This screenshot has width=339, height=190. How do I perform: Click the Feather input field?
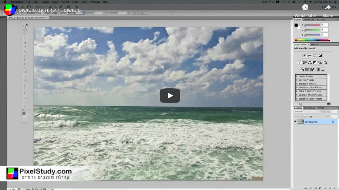point(39,13)
